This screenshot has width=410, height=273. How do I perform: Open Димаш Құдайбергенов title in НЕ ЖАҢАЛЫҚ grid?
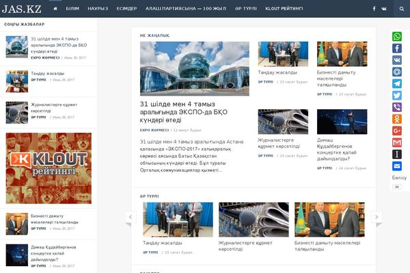pyautogui.click(x=336, y=149)
